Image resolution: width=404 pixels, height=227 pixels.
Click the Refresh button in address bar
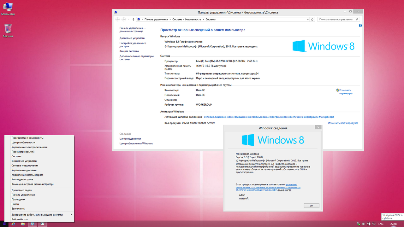(312, 19)
